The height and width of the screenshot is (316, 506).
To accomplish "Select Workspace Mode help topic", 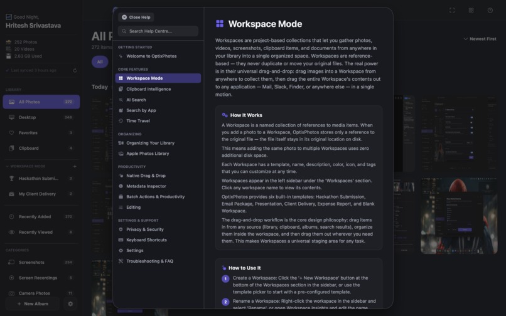I will [x=158, y=78].
